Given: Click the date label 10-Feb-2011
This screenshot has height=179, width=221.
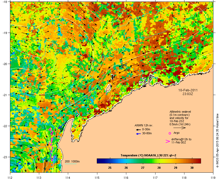Looking at the screenshot, I should (x=188, y=90).
